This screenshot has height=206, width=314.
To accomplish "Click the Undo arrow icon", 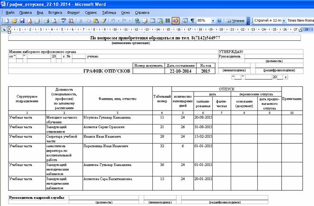I will [113, 20].
